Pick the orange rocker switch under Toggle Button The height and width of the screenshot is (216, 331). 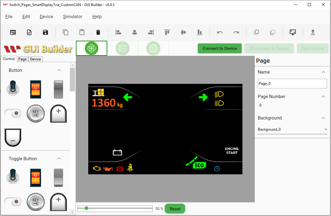click(x=36, y=178)
